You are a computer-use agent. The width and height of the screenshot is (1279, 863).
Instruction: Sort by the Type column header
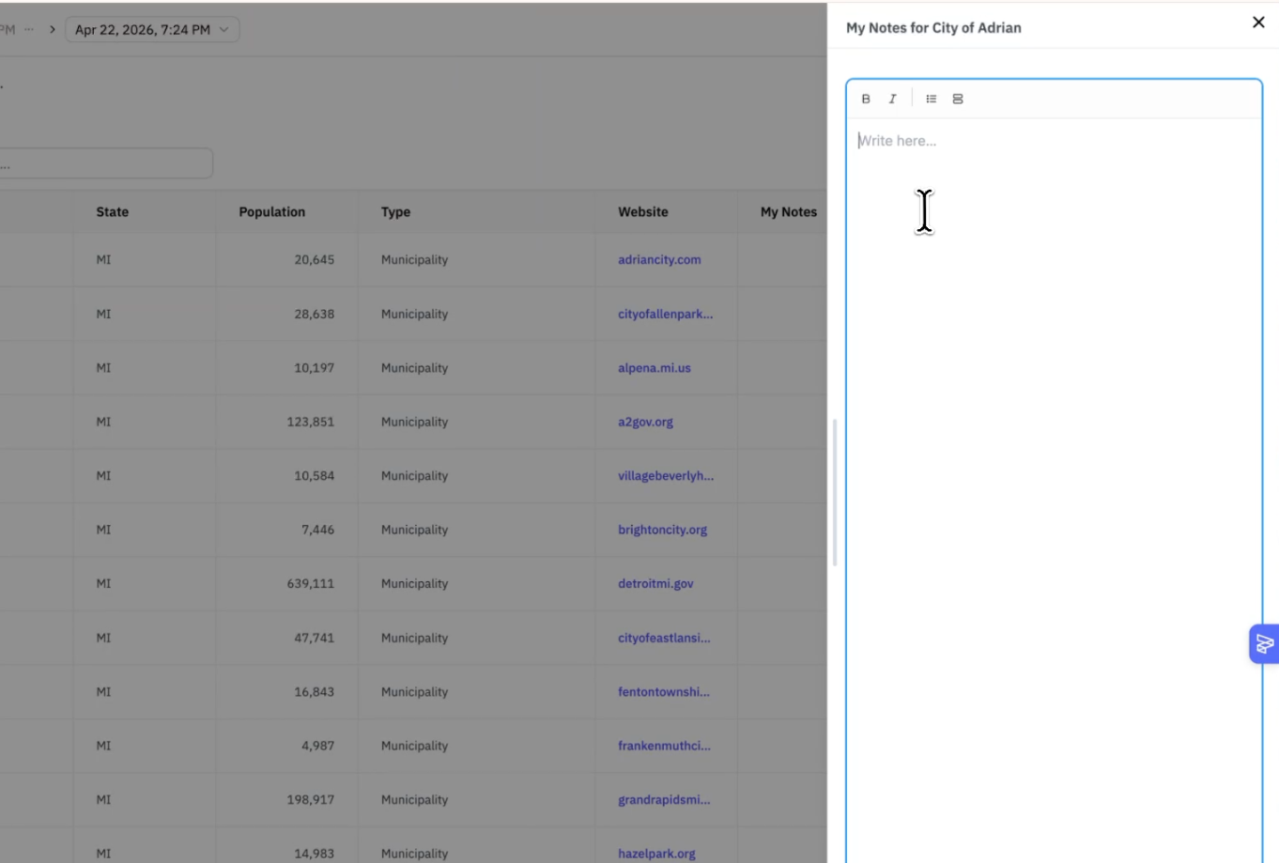point(395,212)
